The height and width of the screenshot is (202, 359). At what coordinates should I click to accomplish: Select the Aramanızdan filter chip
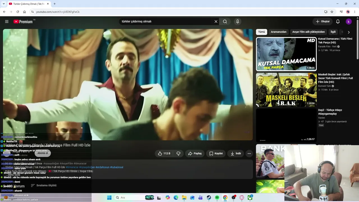point(279,32)
